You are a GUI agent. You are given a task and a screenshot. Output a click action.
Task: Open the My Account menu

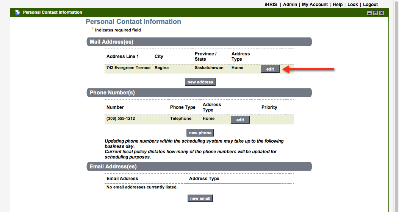coord(315,5)
